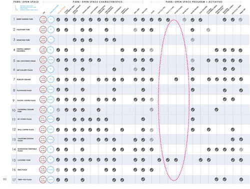Click the red size circle for Helmcken Park
The width and height of the screenshot is (250, 189).
pos(43,40)
